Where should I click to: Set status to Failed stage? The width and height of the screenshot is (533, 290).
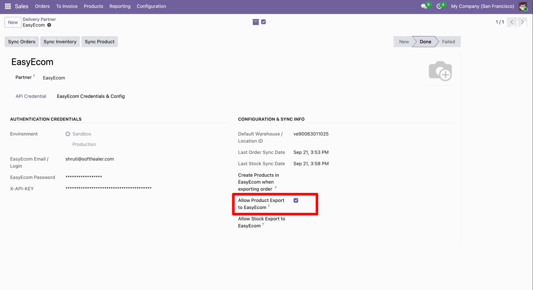(448, 42)
